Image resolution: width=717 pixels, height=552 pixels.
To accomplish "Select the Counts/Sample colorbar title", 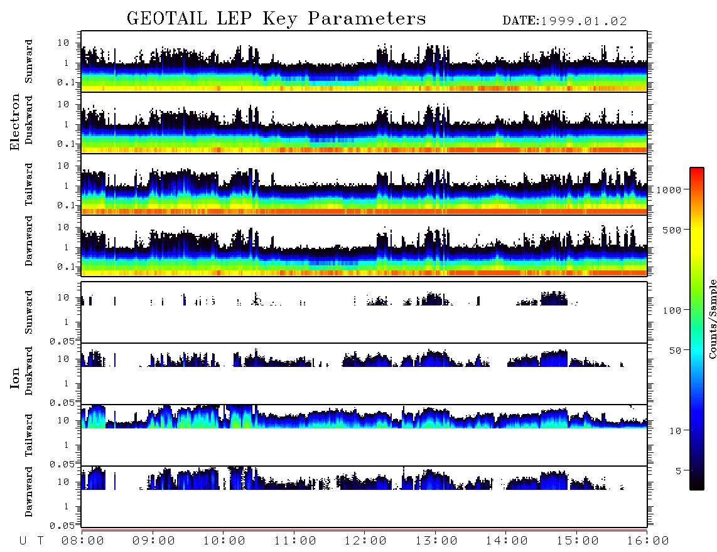I will tap(712, 319).
